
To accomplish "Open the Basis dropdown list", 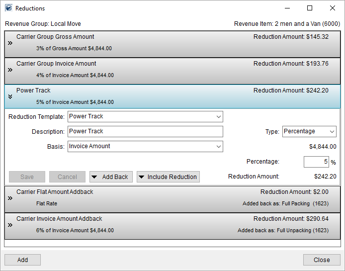I will [219, 146].
